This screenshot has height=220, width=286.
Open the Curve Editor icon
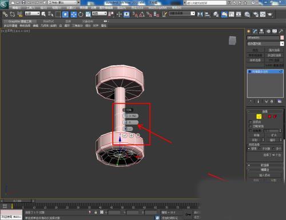click(231, 14)
